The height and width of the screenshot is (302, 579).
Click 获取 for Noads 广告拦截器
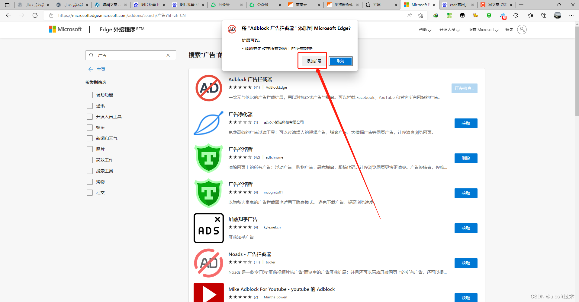tap(466, 263)
